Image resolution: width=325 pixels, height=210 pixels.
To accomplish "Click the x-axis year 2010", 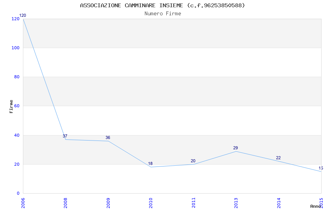I will pos(151,203).
